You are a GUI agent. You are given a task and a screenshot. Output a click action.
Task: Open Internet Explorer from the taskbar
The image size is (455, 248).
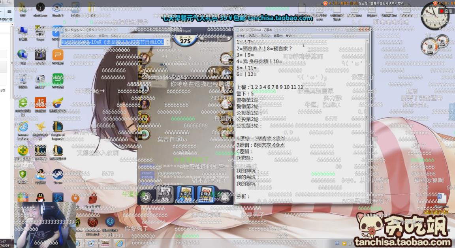(119, 243)
